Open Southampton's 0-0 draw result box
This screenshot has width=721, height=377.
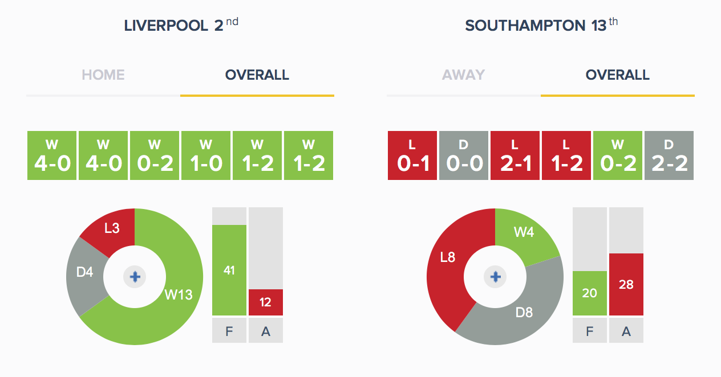pyautogui.click(x=464, y=155)
